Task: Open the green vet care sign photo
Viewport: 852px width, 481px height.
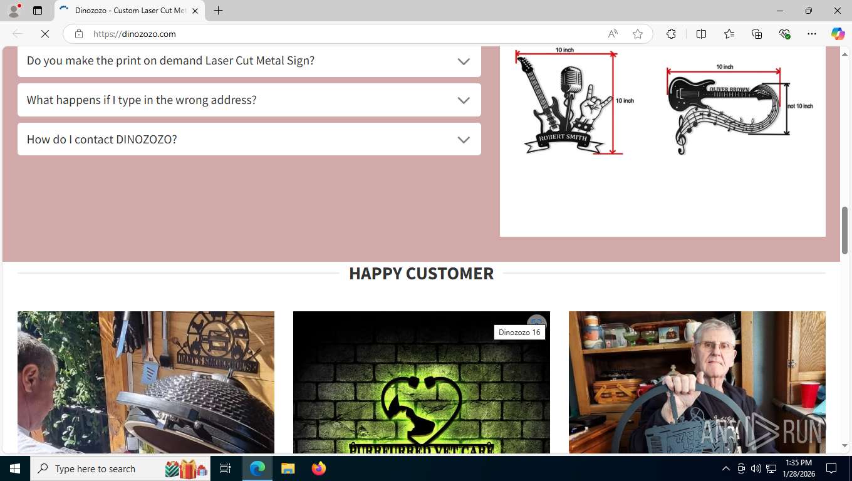Action: 422,382
